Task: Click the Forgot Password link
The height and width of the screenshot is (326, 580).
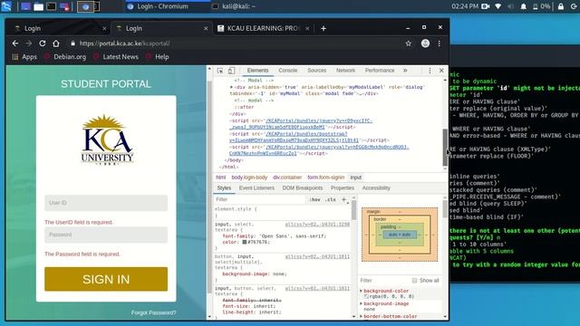Action: coord(153,312)
